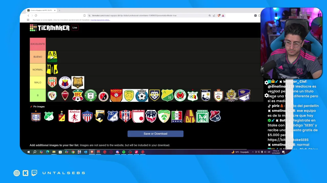Open the Importar marcadores ahora link
Image resolution: width=327 pixels, height=183 pixels.
point(100,20)
